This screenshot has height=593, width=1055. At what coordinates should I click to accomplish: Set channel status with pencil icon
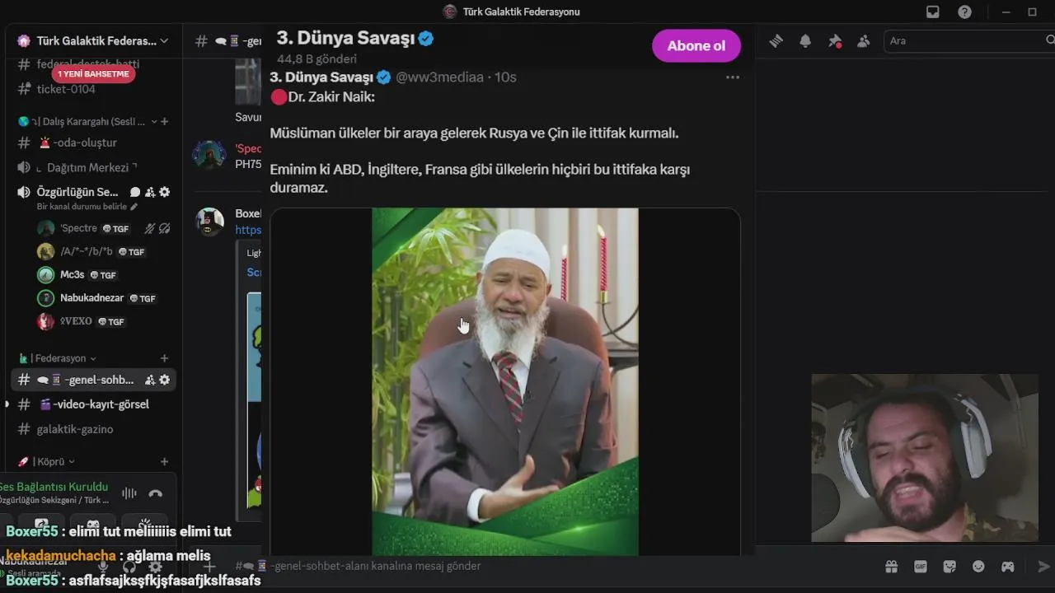[134, 207]
